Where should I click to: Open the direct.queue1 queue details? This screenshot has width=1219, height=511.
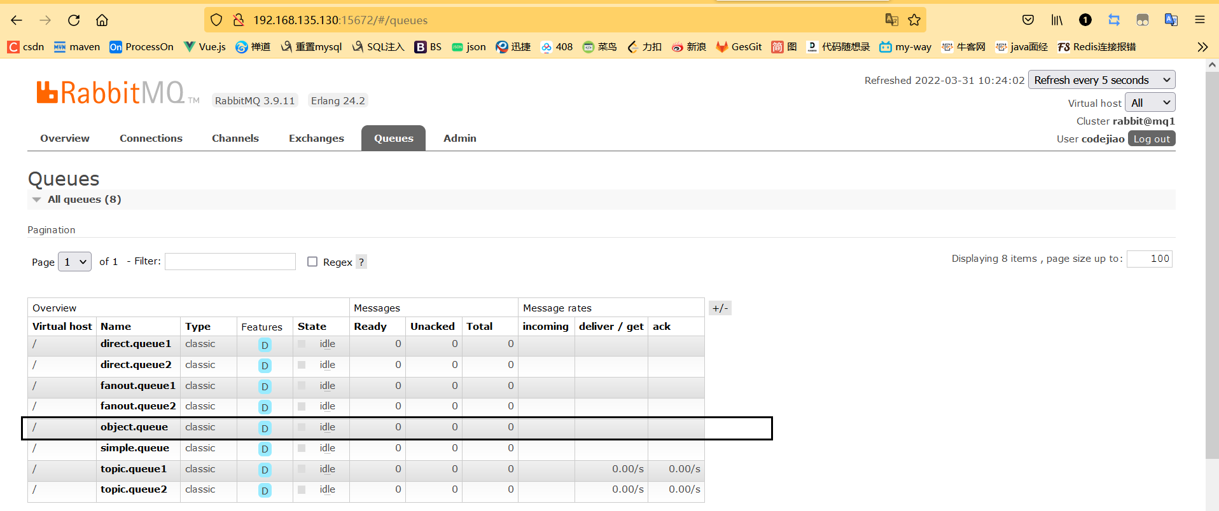[136, 344]
